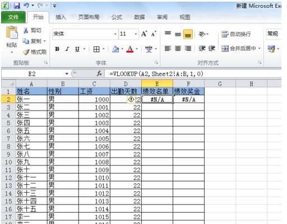Toggle Underline formatting
287x224 pixels.
point(77,49)
